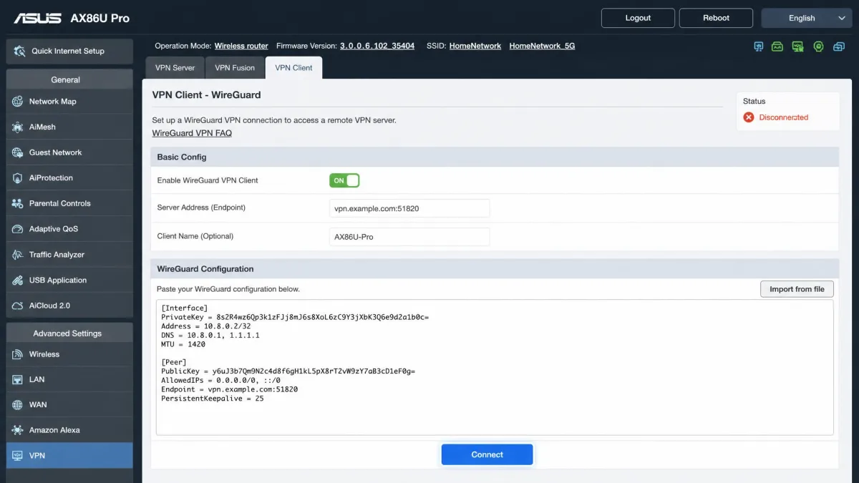Click the Reboot button
Viewport: 859px width, 483px height.
(x=716, y=18)
